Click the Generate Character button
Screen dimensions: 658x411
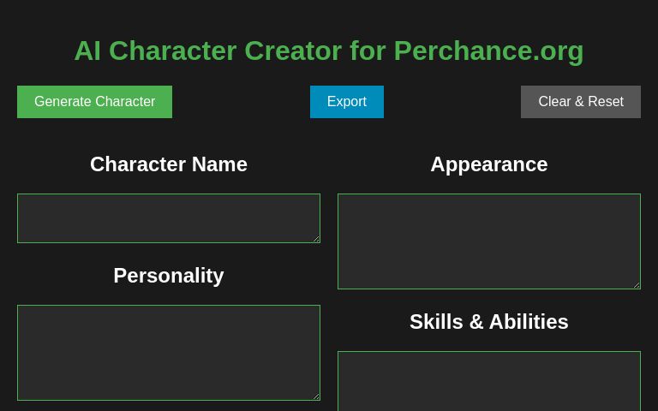point(94,102)
